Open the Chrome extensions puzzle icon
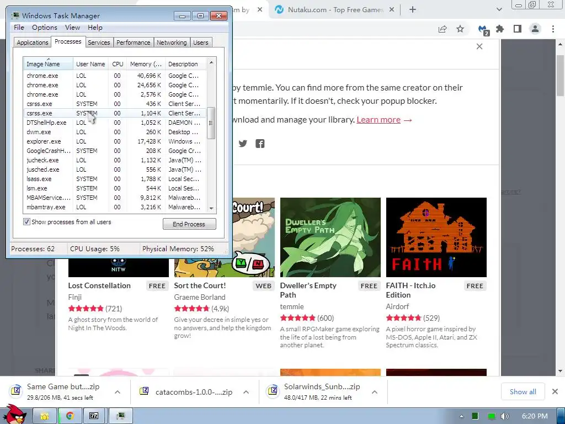The height and width of the screenshot is (424, 565). [500, 29]
